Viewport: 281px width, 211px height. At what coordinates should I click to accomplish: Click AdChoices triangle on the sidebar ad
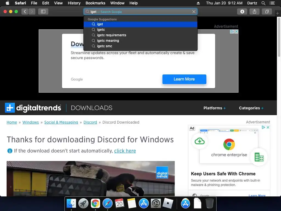pos(263,127)
